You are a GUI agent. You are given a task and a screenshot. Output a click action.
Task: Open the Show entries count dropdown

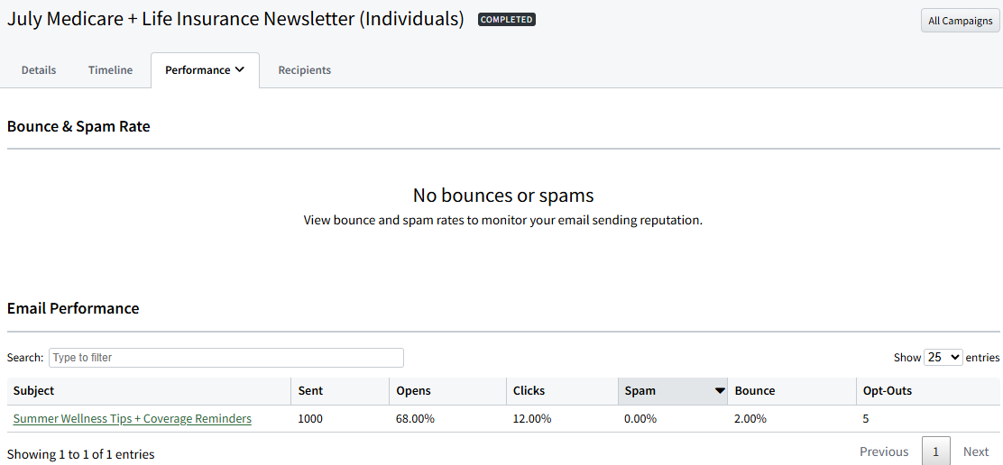[943, 358]
